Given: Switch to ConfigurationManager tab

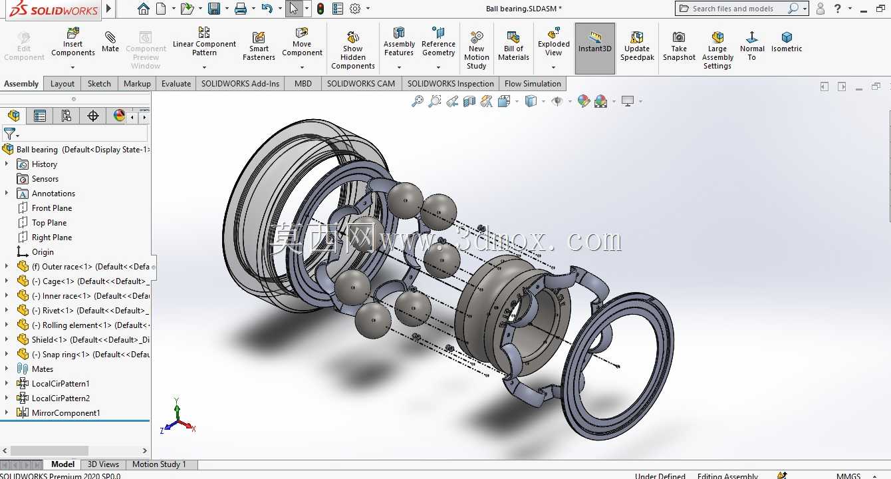Looking at the screenshot, I should tap(66, 116).
